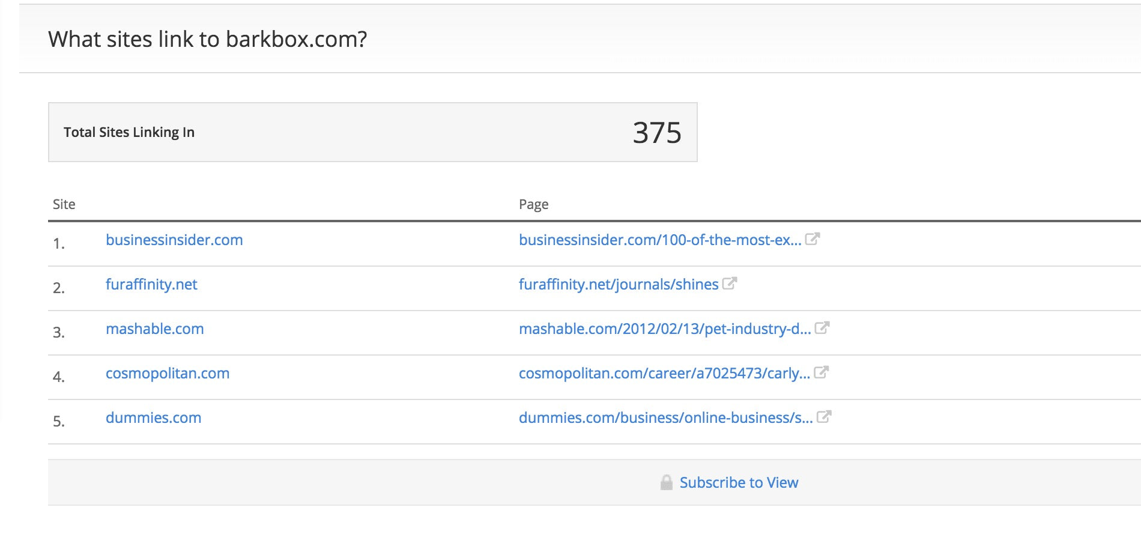Open the mashable.com site link
Viewport: 1141px width, 543px height.
pos(155,329)
